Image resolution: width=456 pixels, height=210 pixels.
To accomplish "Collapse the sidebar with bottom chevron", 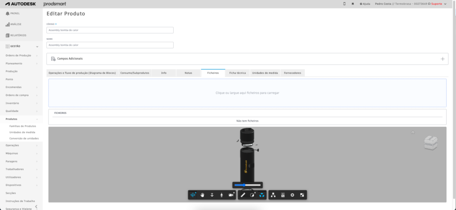I will [37, 207].
